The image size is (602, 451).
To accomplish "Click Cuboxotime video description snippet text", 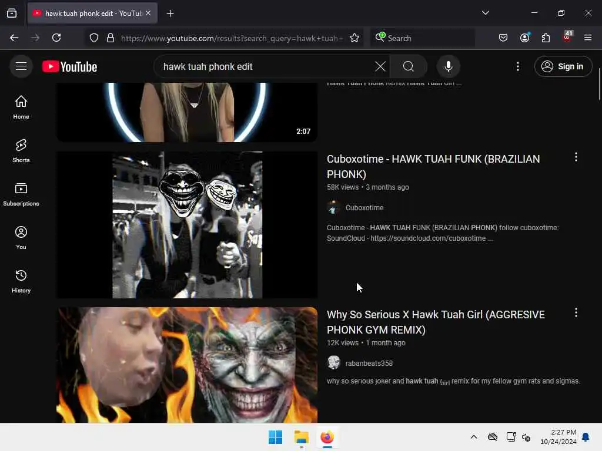I will (x=443, y=233).
